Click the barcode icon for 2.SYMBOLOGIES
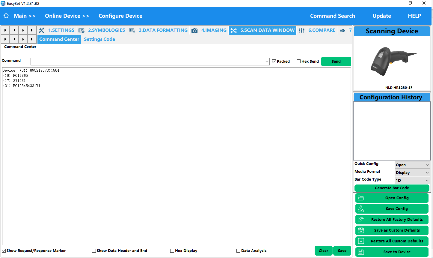This screenshot has height=258, width=433. point(81,30)
